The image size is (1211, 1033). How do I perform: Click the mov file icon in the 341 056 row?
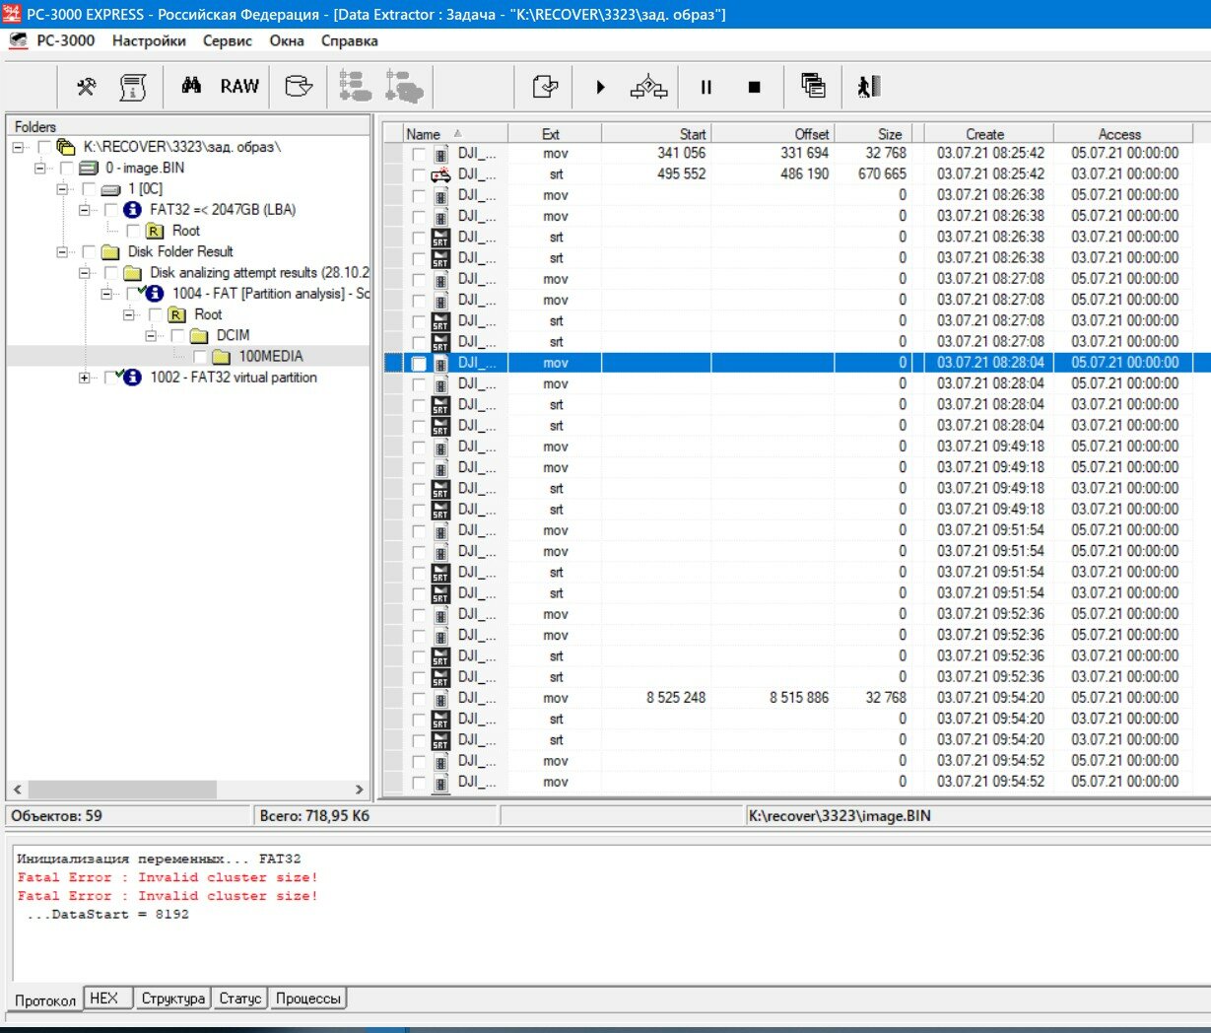click(x=440, y=154)
